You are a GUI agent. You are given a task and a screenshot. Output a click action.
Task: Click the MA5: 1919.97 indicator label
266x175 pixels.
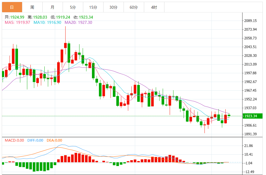coord(17,22)
